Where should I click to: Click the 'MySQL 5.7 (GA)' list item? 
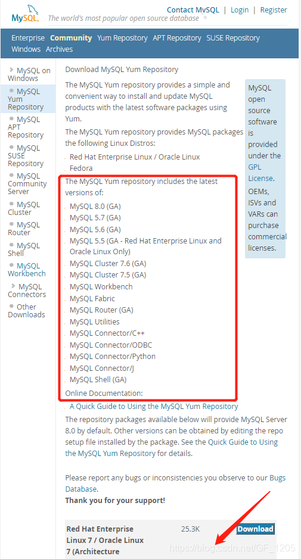pos(95,217)
